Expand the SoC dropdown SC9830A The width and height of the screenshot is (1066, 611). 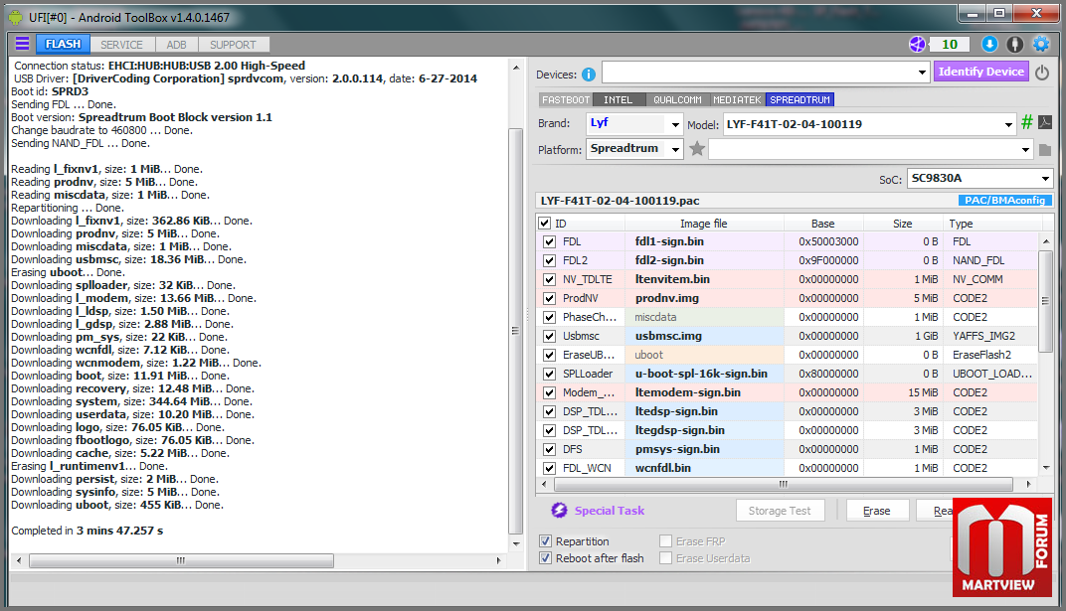click(x=1045, y=179)
